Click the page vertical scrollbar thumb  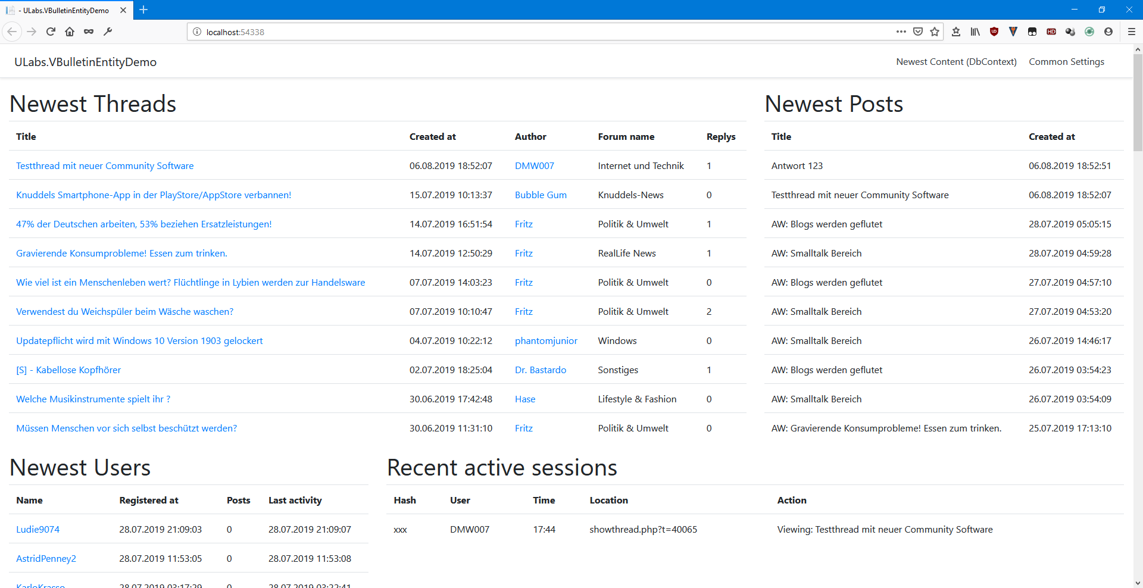click(x=1138, y=102)
